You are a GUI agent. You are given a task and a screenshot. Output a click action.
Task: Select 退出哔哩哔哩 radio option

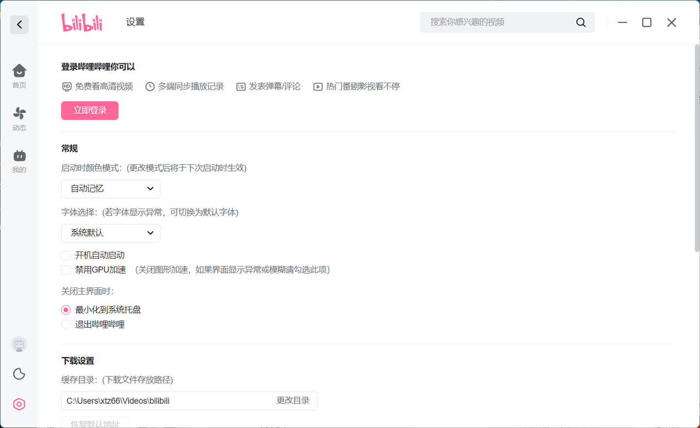(66, 325)
